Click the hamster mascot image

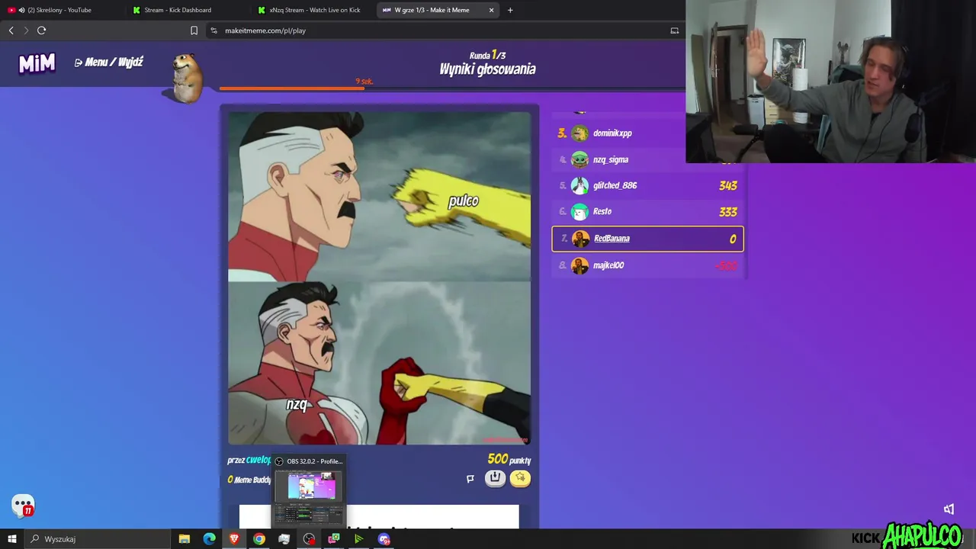[185, 77]
